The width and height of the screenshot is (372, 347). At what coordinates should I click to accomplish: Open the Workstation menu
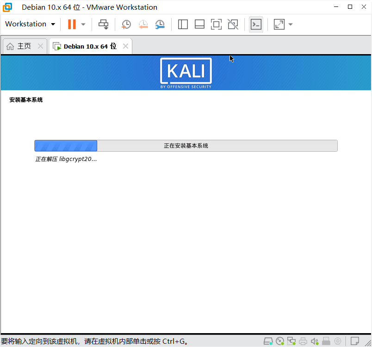30,24
